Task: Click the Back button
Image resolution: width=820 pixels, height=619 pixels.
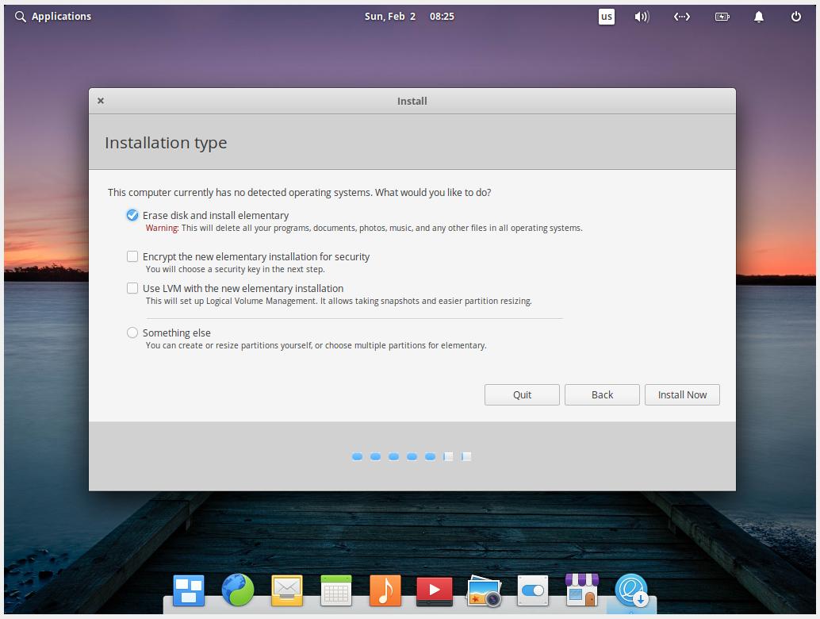Action: click(x=602, y=394)
